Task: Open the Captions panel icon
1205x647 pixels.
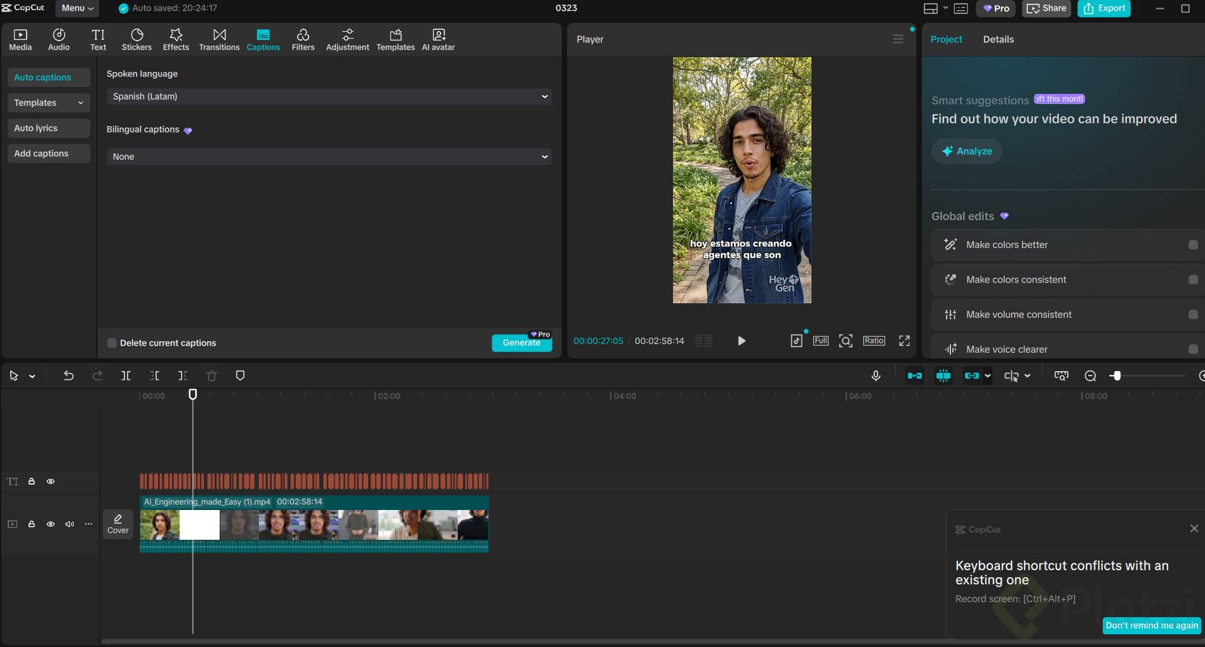Action: click(263, 39)
